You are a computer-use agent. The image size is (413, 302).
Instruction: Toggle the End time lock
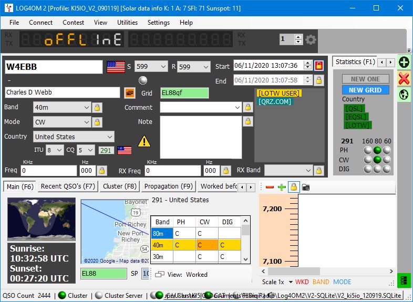(x=319, y=80)
